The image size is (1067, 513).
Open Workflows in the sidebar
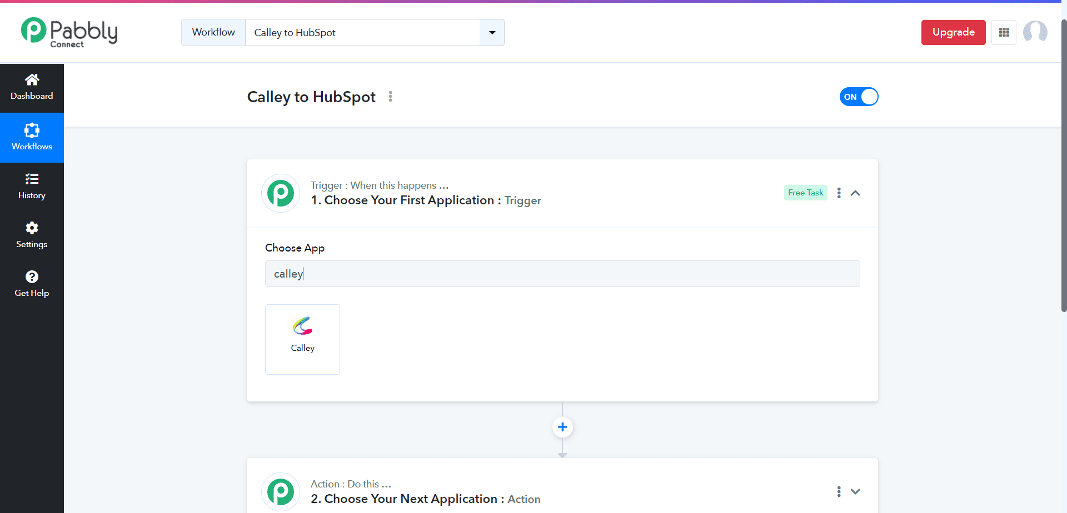click(x=32, y=138)
